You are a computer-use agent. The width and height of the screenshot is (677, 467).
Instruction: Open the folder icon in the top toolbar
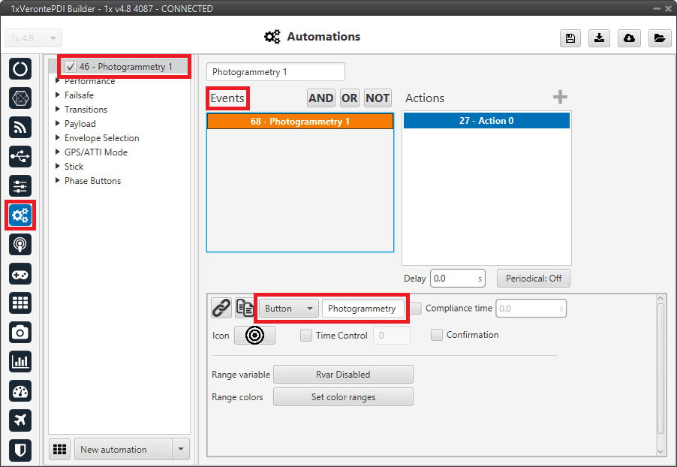[x=658, y=38]
